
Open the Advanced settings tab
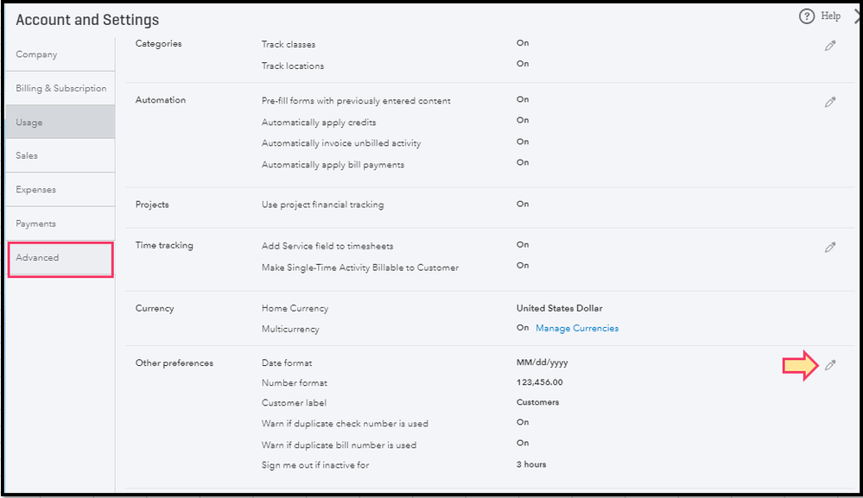tap(38, 257)
